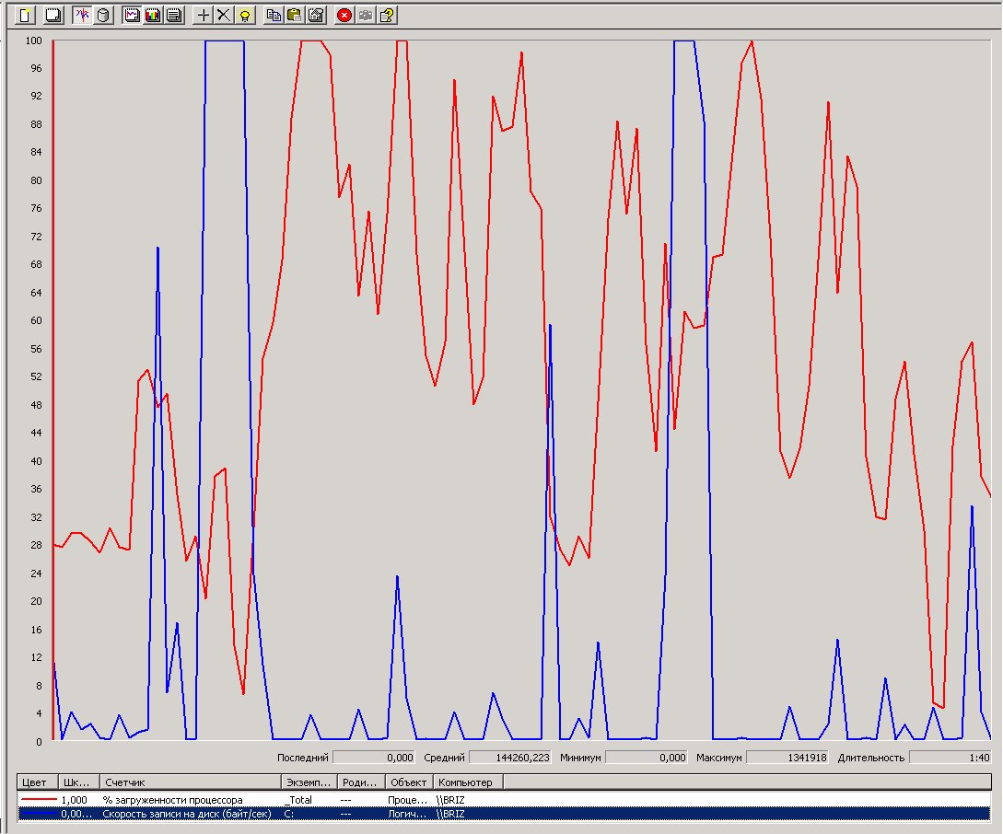Open the Properties dialog icon
This screenshot has width=1003, height=834.
click(315, 15)
